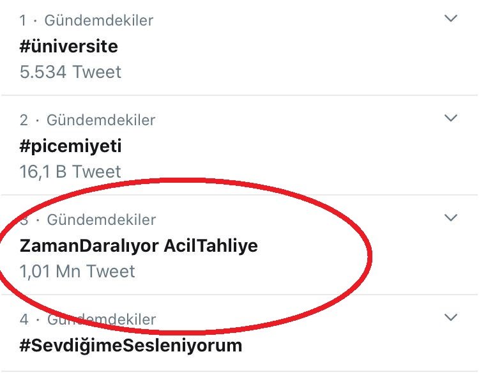
Task: Click rank number 2 of trends list
Action: [x=24, y=120]
